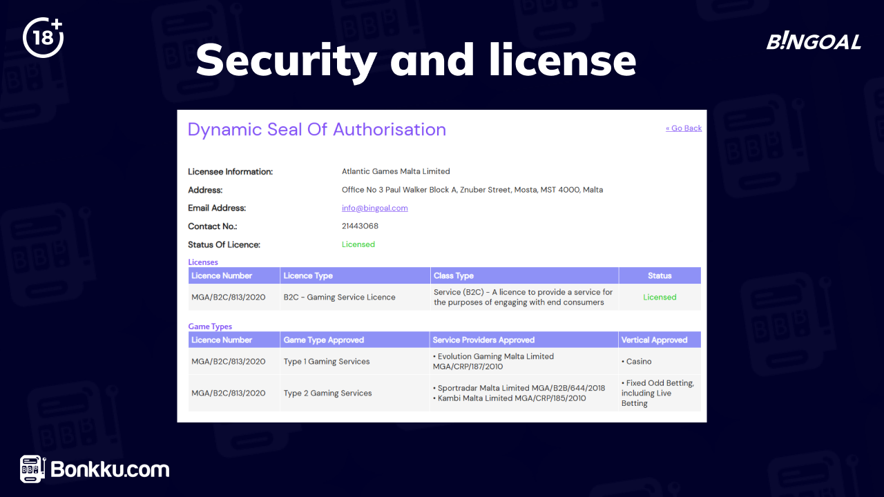
Task: Click the Bingoal logo
Action: pyautogui.click(x=814, y=41)
